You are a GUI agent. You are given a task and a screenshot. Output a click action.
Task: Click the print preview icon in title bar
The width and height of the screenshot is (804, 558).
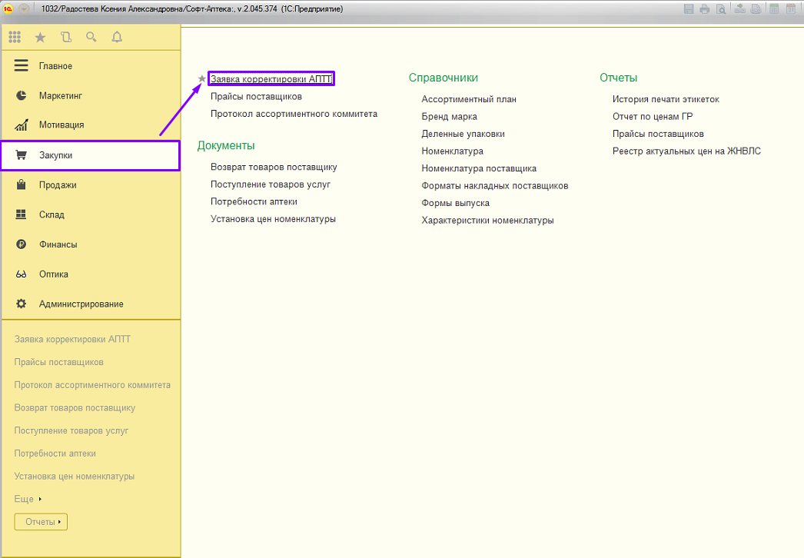[x=721, y=9]
